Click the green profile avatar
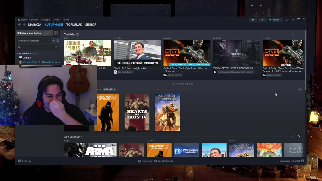 pyautogui.click(x=270, y=20)
